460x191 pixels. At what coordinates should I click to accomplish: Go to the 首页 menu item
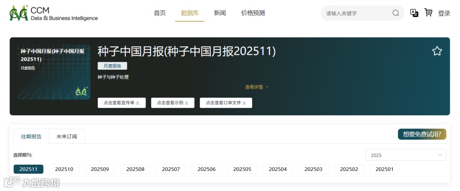pyautogui.click(x=160, y=13)
